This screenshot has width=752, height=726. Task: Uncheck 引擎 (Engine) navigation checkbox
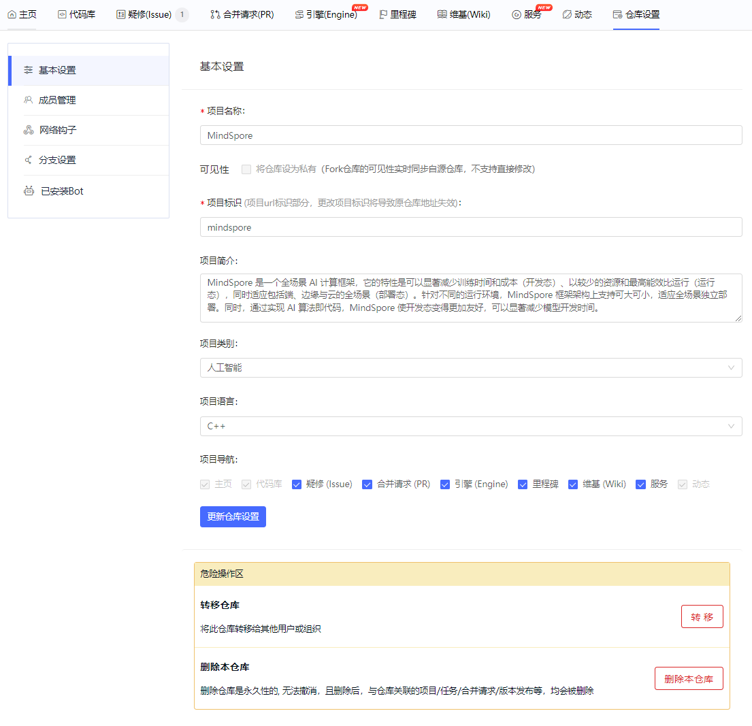[x=444, y=484]
